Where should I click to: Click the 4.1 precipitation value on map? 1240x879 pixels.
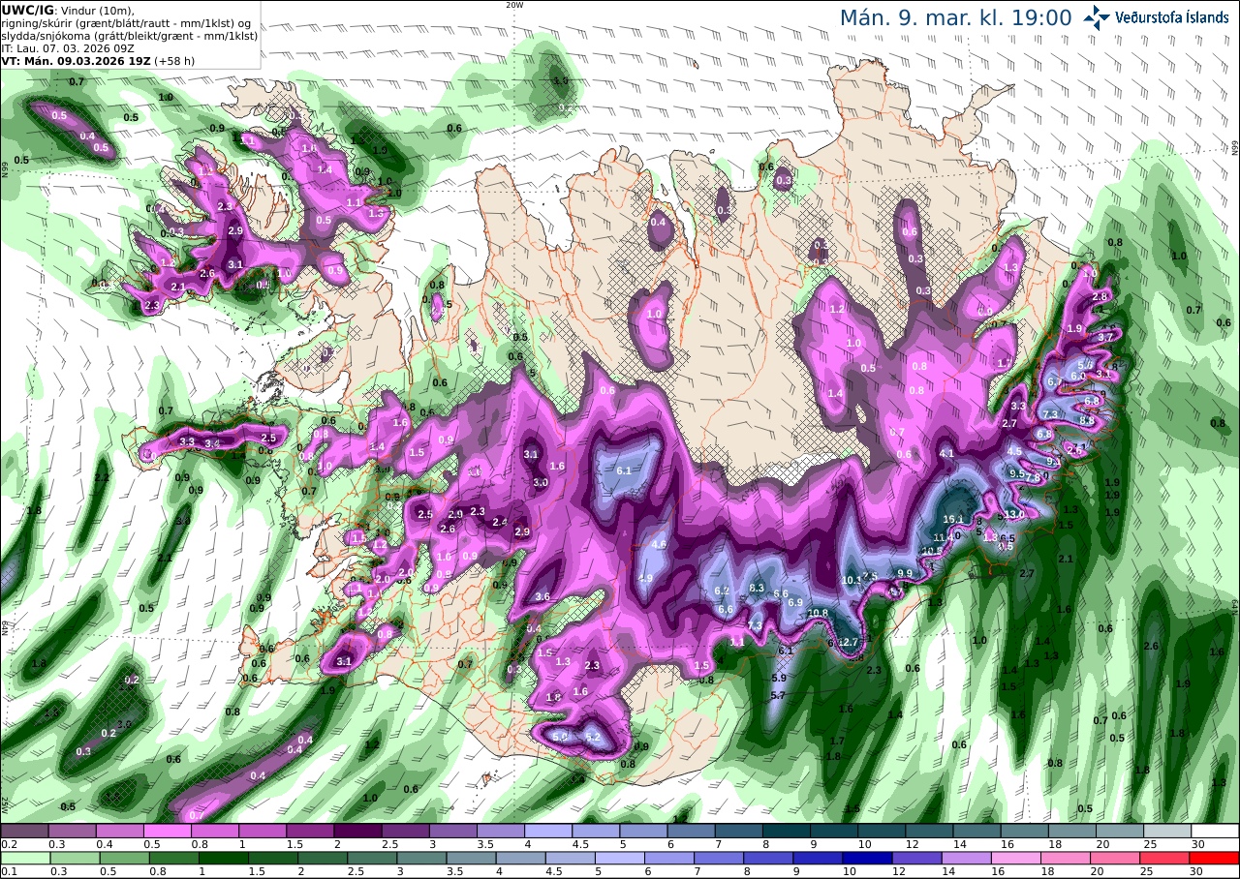pyautogui.click(x=947, y=453)
